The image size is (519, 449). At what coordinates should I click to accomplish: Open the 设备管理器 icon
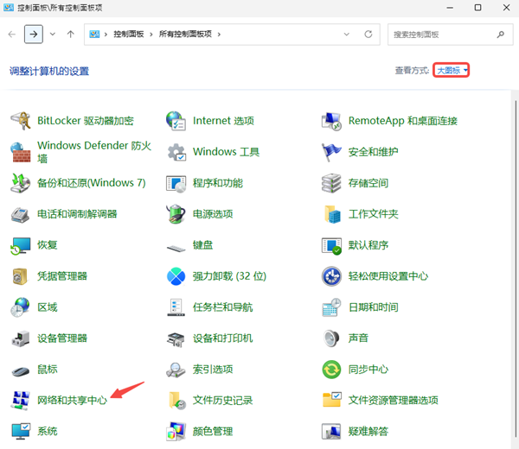click(21, 338)
